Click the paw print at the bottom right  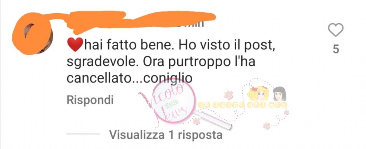click(267, 125)
